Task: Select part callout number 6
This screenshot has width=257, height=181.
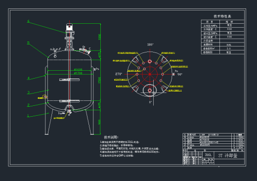Action: tap(28, 21)
